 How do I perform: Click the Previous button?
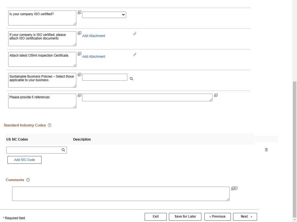(217, 216)
